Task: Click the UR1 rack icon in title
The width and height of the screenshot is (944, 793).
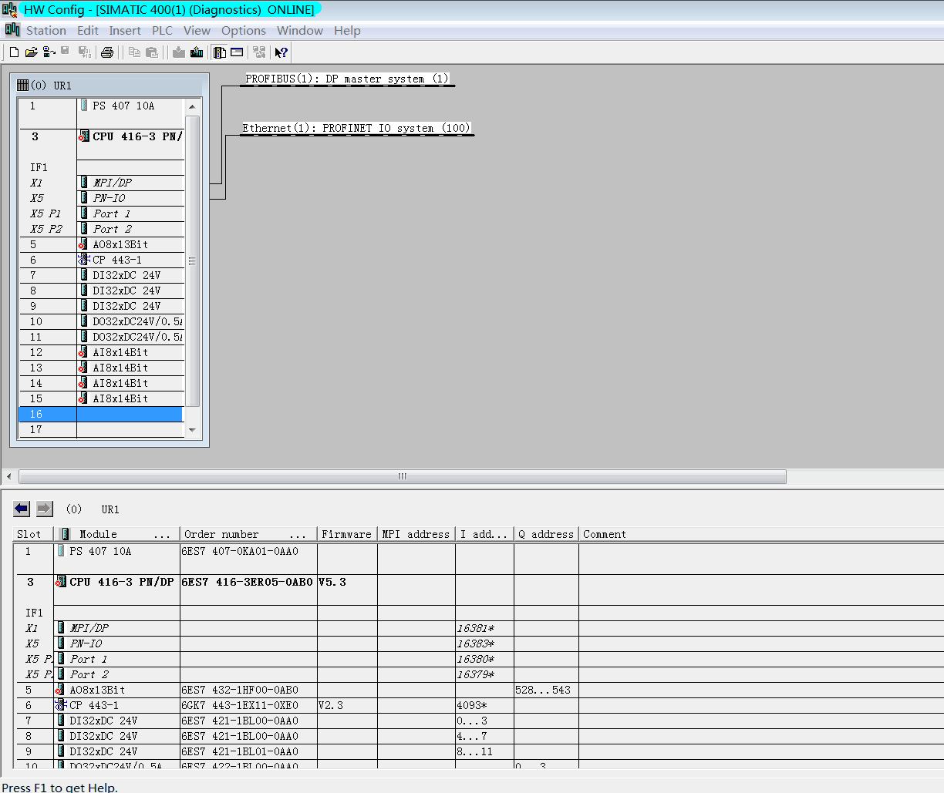Action: pyautogui.click(x=22, y=85)
